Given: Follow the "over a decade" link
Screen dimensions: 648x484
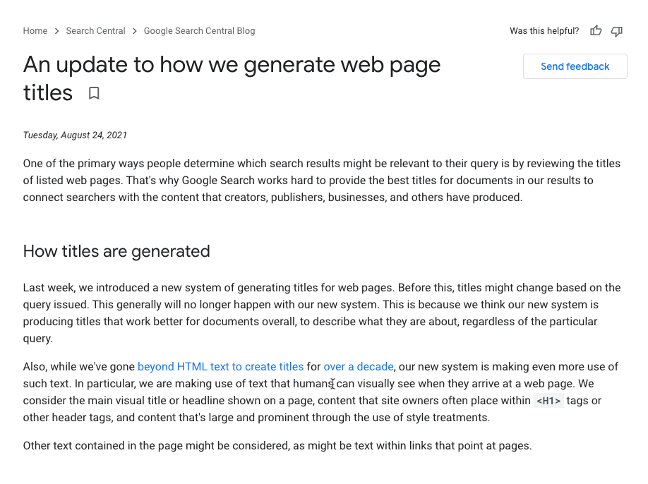Looking at the screenshot, I should pos(358,367).
